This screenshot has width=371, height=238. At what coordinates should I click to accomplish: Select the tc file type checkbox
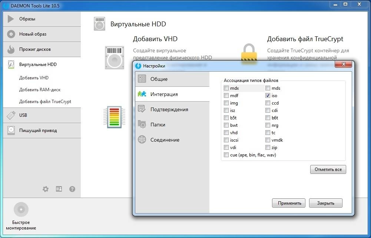268,132
